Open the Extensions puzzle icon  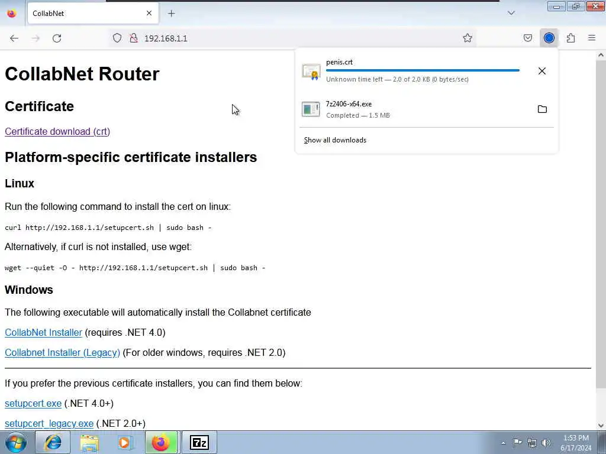pos(570,38)
